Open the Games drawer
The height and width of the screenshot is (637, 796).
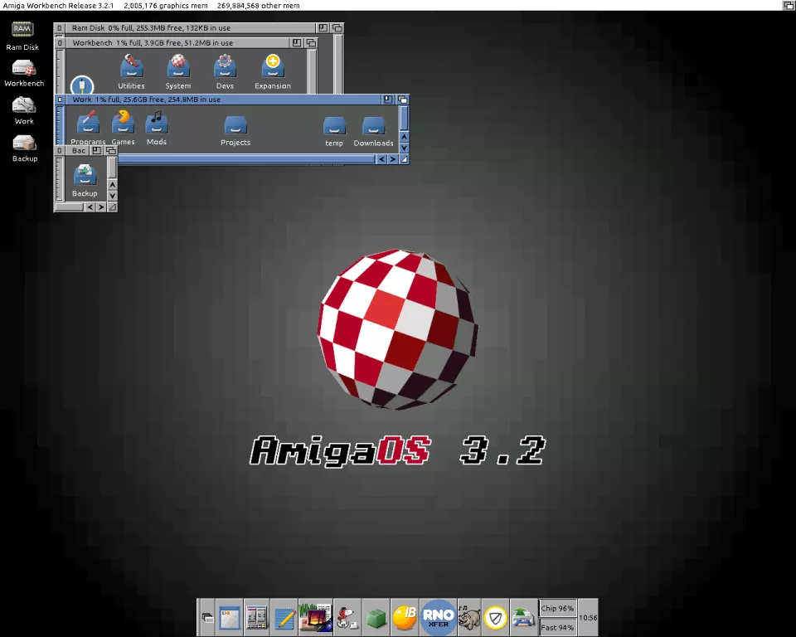[x=123, y=123]
